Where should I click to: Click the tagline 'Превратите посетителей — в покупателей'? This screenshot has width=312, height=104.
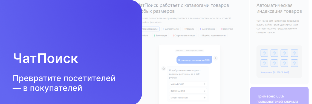pyautogui.click(x=64, y=83)
